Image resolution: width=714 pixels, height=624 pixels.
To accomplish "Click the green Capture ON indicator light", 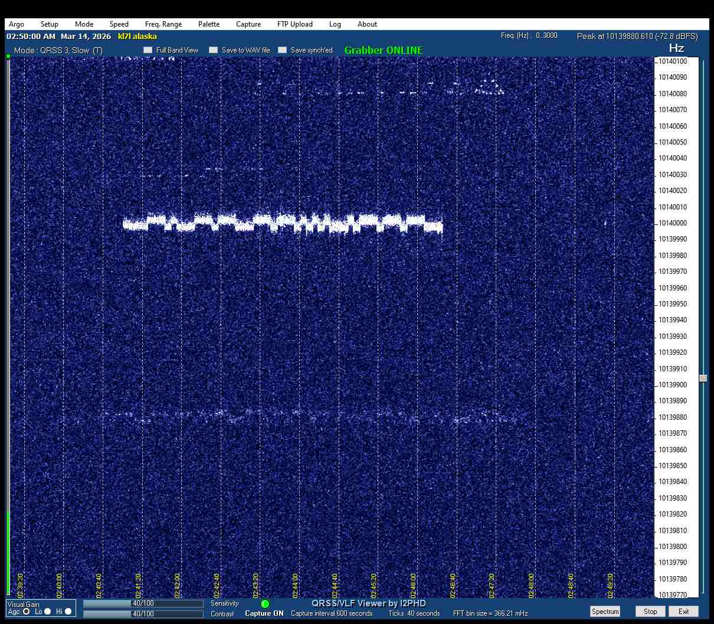I will point(265,604).
